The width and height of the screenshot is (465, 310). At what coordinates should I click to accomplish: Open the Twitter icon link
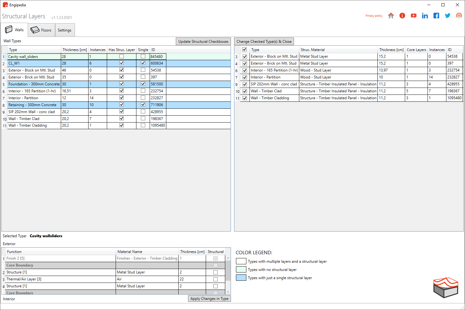click(448, 16)
